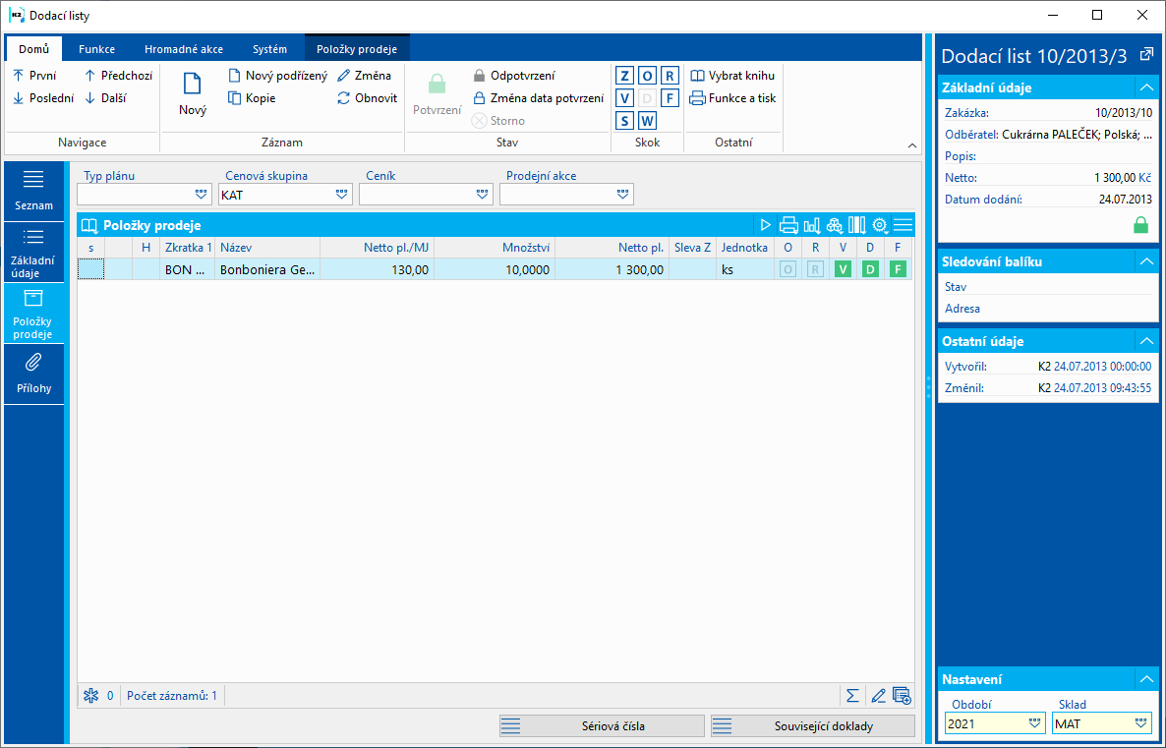
Task: Collapse the ribbon with the chevron arrow
Action: (912, 145)
